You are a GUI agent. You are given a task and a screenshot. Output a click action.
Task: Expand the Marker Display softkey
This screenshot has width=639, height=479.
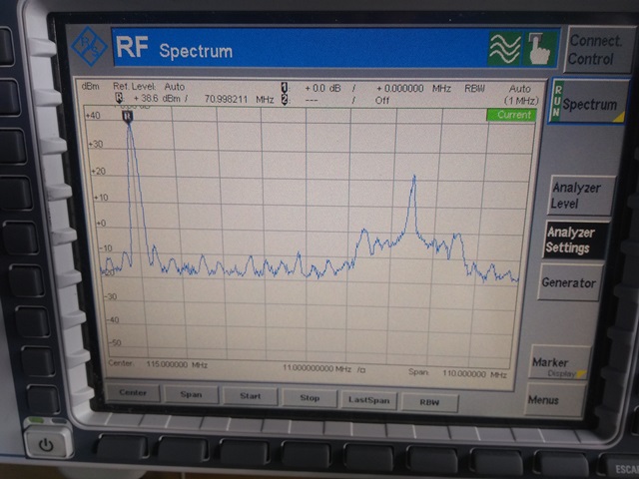559,364
